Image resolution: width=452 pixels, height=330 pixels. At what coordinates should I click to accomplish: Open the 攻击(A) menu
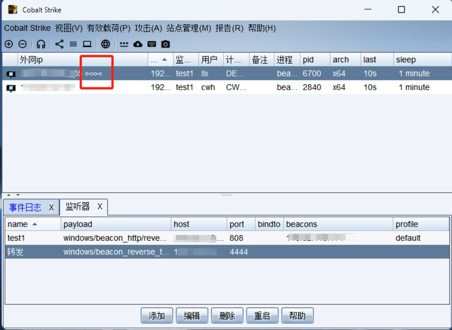[148, 28]
